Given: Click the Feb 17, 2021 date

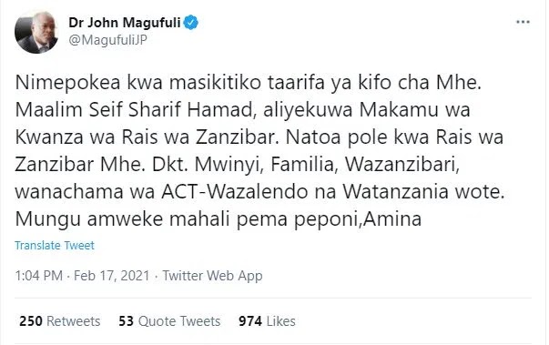Looking at the screenshot, I should 112,276.
